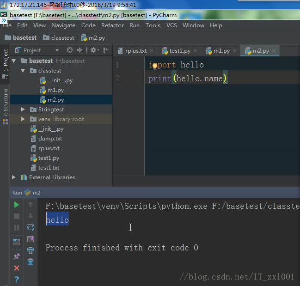Viewport: 300px width, 286px height.
Task: Close the m1.py tab
Action: (x=234, y=51)
